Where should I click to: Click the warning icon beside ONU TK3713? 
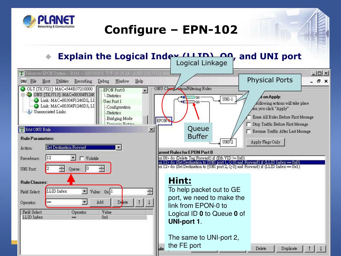[x=29, y=94]
